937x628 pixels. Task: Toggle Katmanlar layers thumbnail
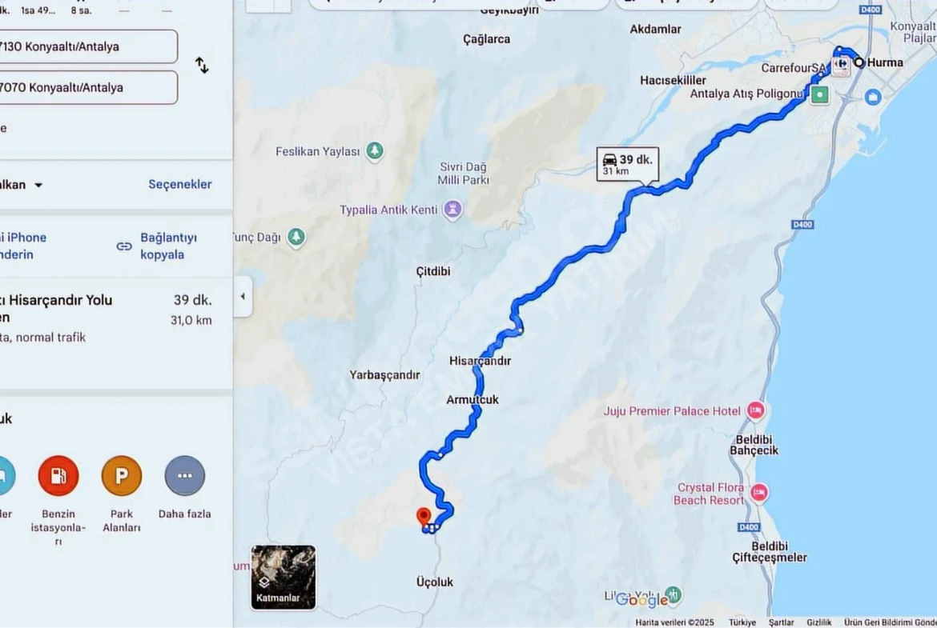284,578
